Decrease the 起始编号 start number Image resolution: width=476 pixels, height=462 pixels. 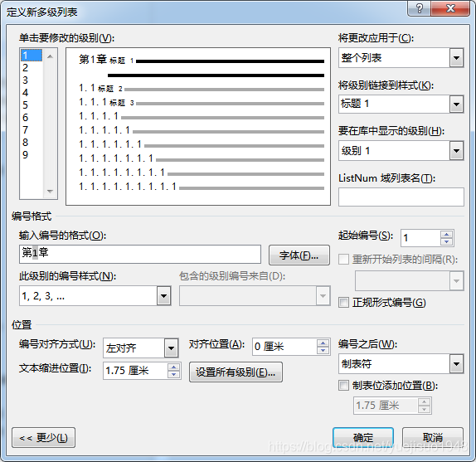(x=446, y=241)
